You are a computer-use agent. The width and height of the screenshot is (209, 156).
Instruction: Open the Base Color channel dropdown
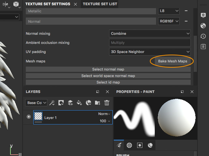click(36, 103)
